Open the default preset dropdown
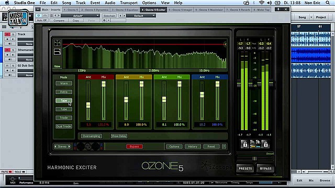 click(80, 16)
